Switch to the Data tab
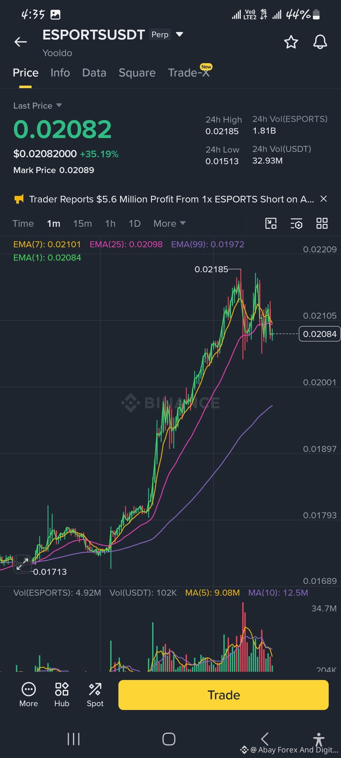 coord(94,73)
